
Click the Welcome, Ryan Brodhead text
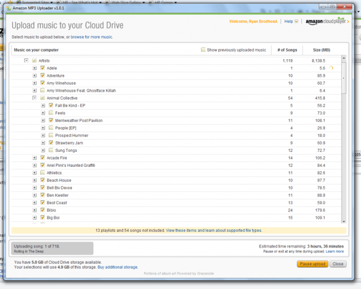[x=254, y=21]
